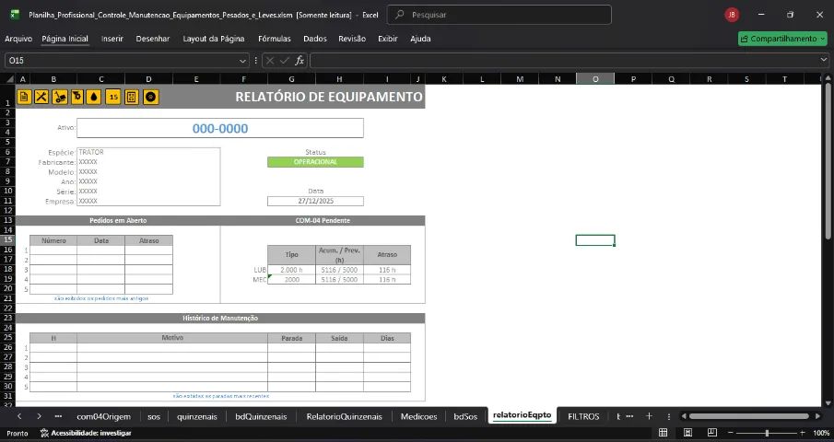Open the Fórmulas ribbon tab

275,39
